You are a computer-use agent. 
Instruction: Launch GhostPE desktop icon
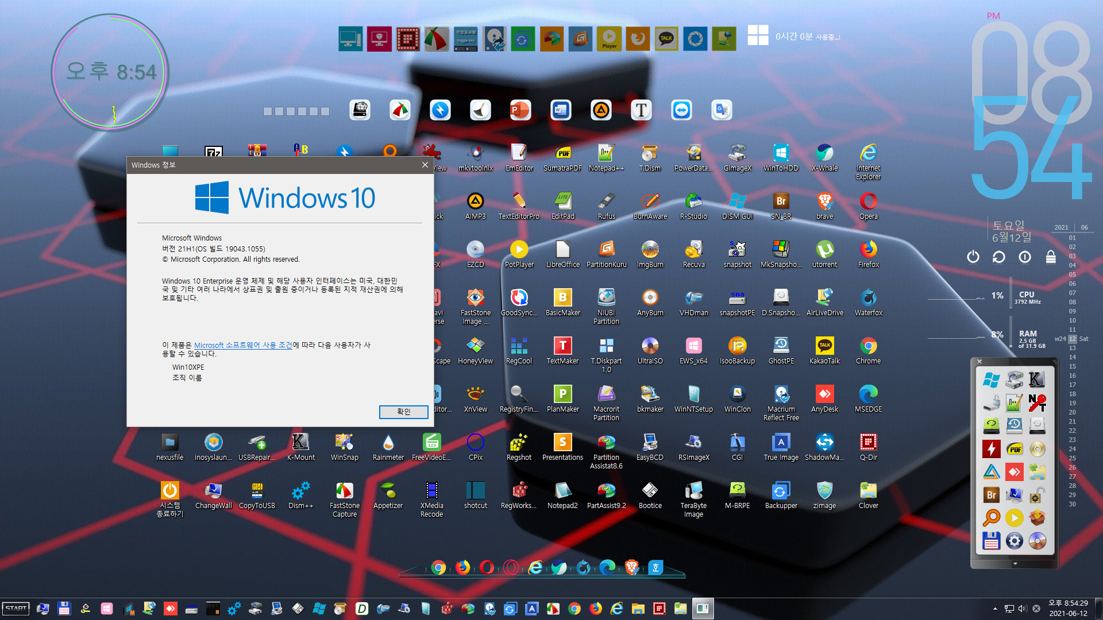[781, 350]
